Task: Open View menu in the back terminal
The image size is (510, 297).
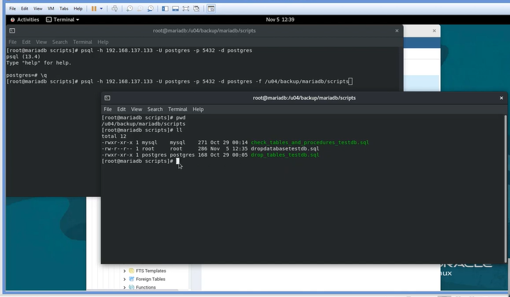Action: (x=41, y=42)
